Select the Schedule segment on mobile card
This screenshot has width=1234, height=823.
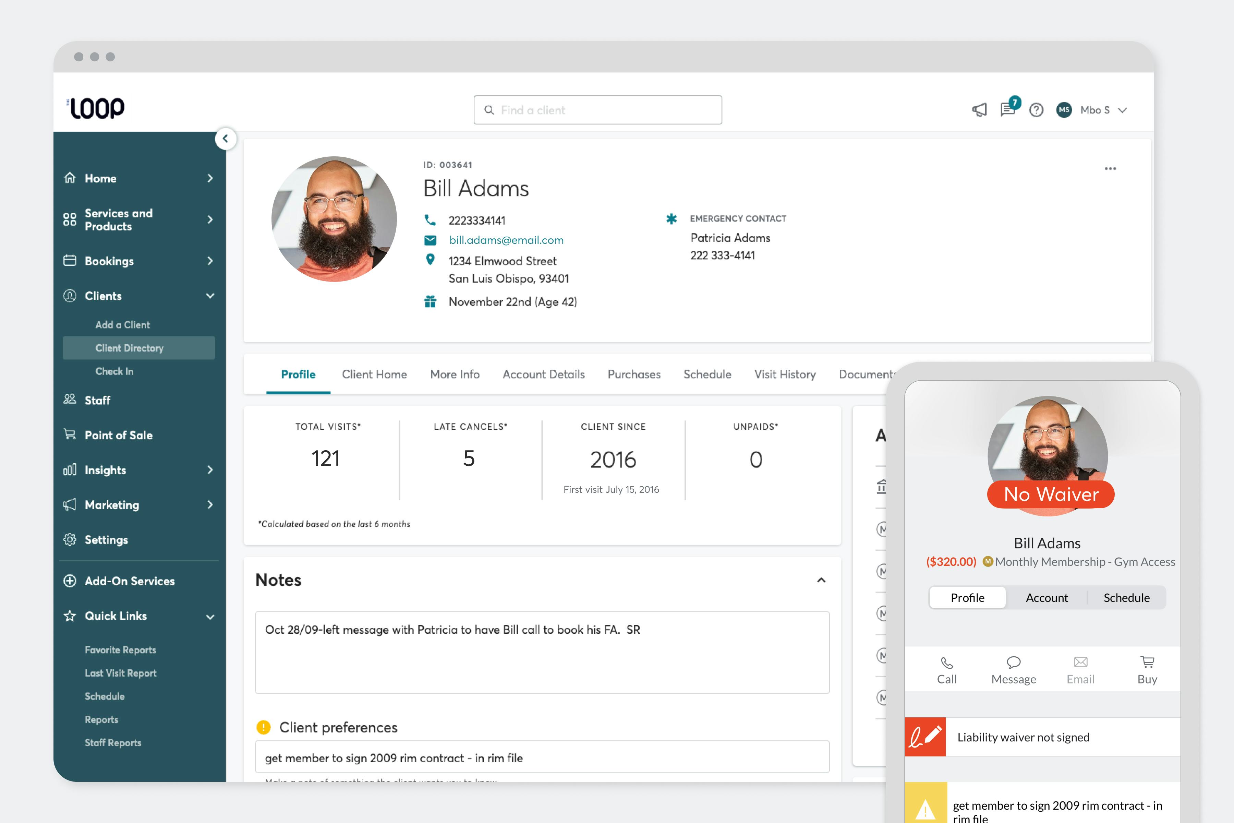pyautogui.click(x=1126, y=598)
